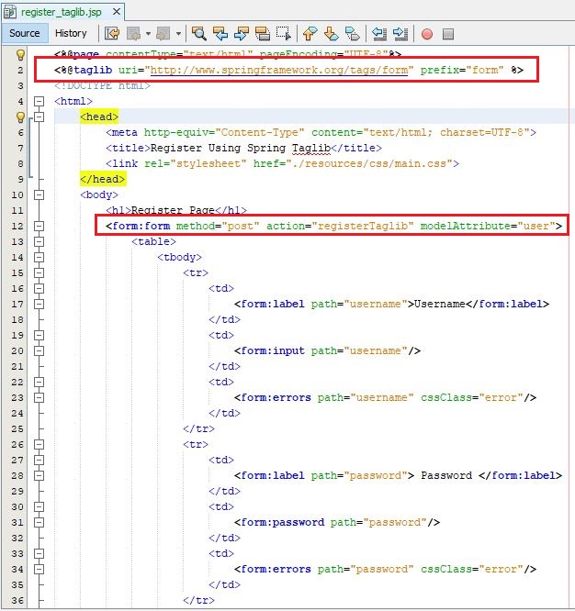Click the JSP file icon in tab
Screen dimensions: 575x611
[x=10, y=12]
